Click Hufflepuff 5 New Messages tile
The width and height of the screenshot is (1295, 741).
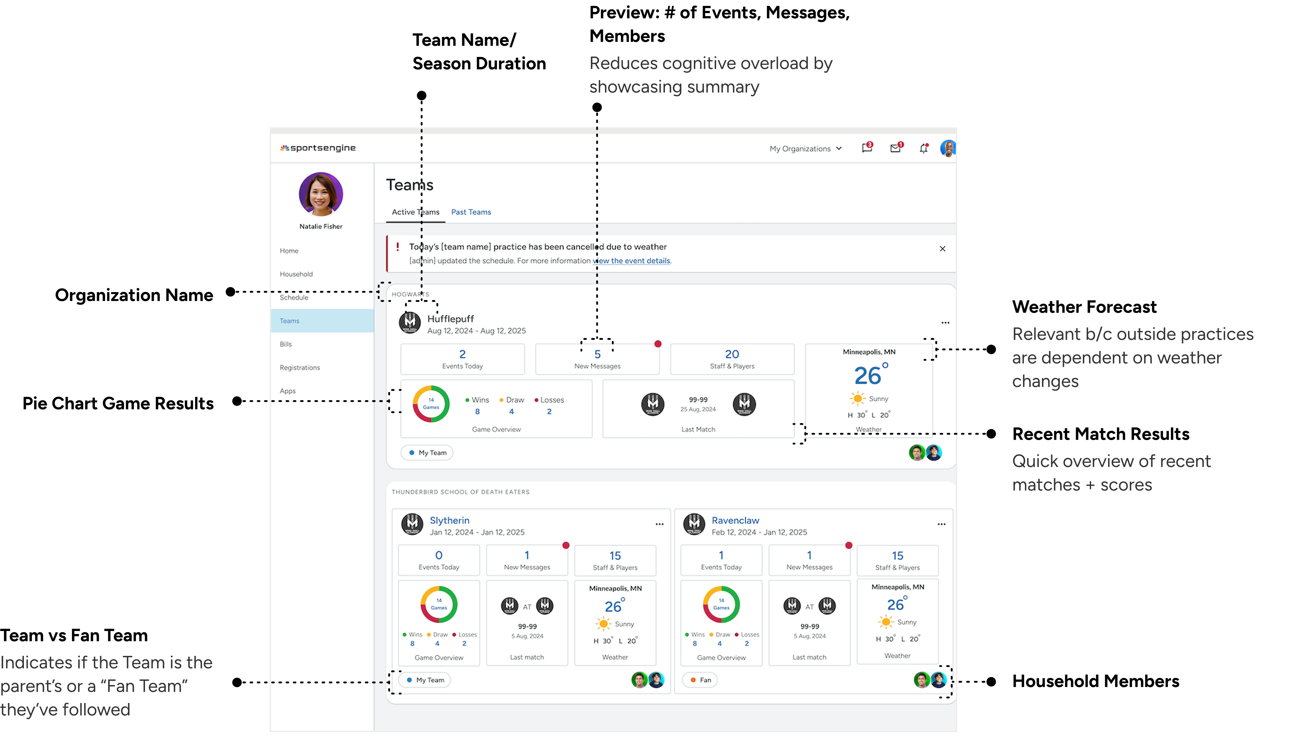point(597,359)
